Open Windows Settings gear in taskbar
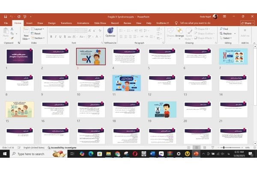The width and height of the screenshot is (257, 171). [179, 154]
